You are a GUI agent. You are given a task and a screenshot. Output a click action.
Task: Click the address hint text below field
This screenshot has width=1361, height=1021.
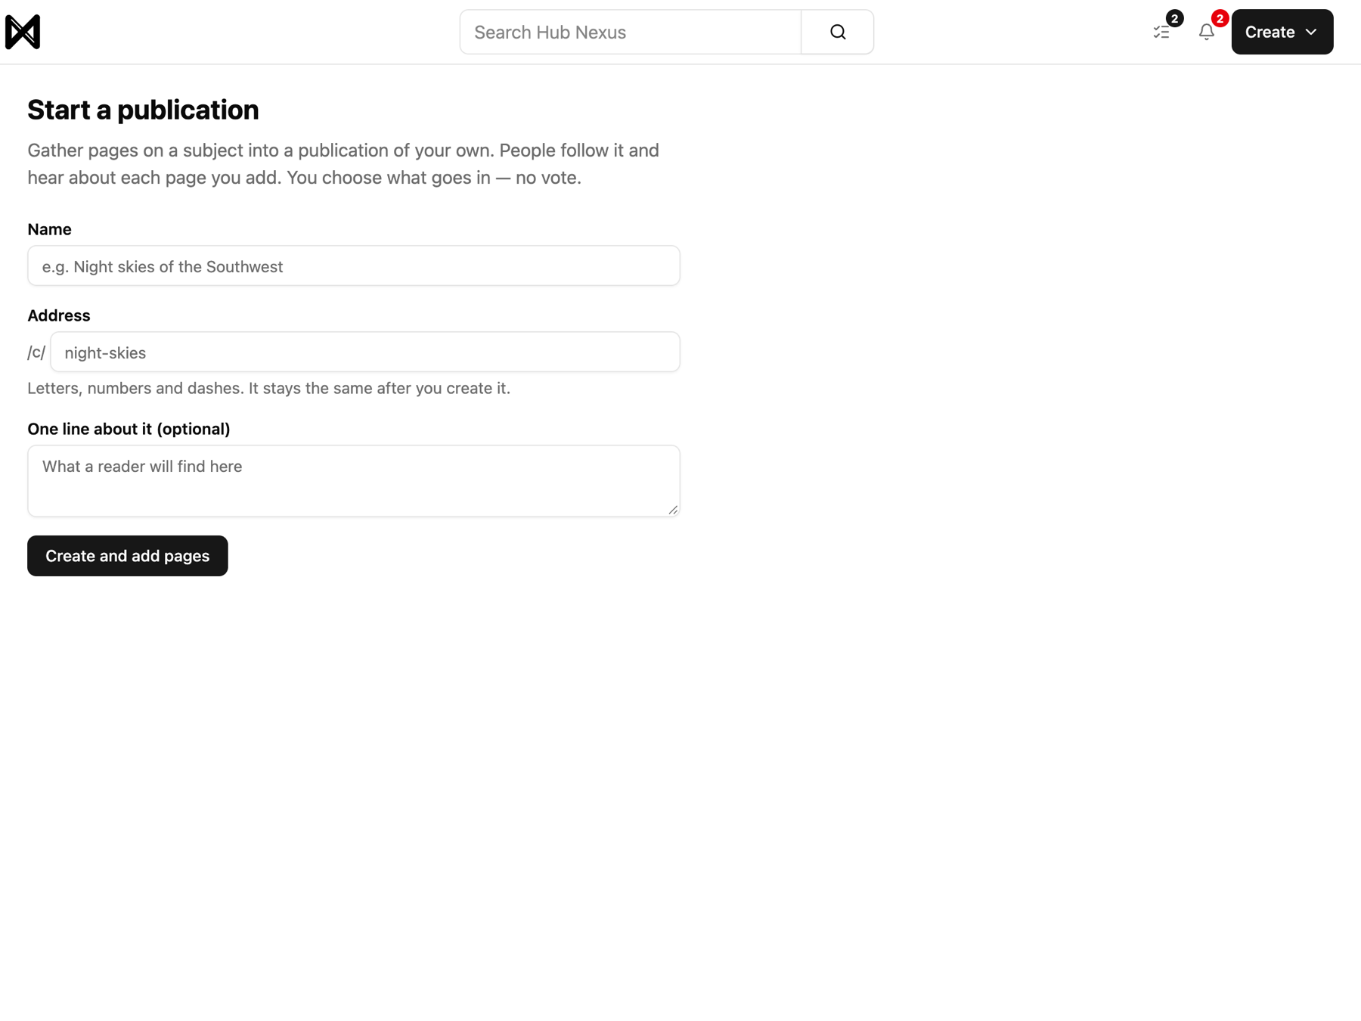pos(269,388)
